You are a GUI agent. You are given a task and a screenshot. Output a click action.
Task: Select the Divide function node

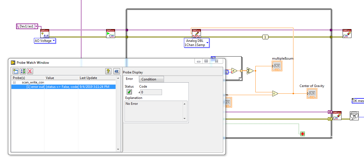pyautogui.click(x=275, y=94)
